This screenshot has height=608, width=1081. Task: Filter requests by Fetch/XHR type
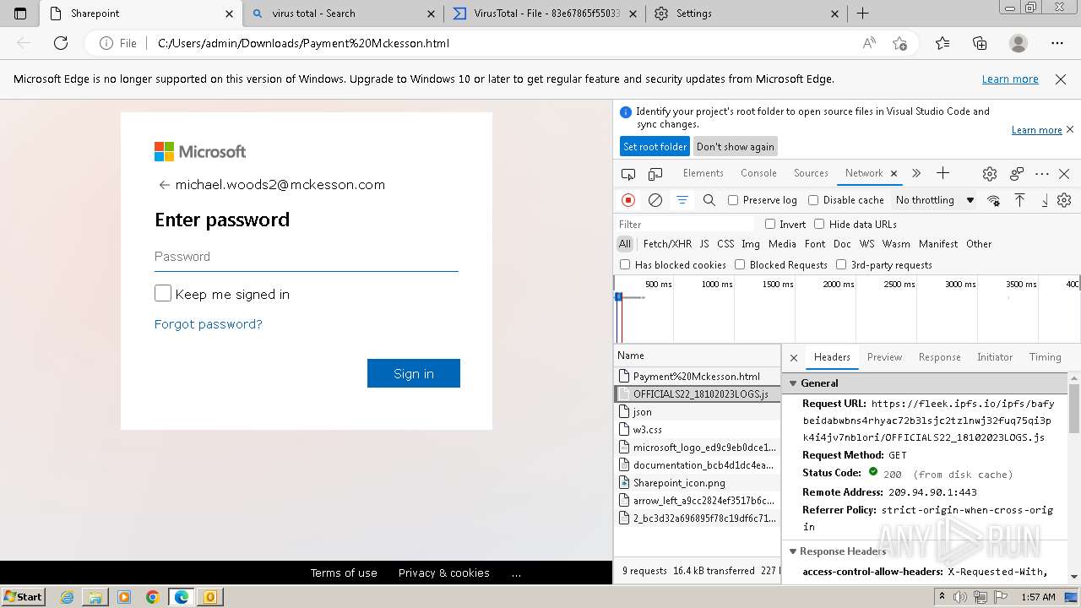coord(667,244)
